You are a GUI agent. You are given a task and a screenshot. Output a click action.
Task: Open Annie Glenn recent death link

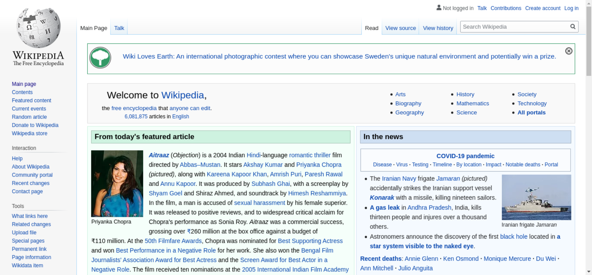pyautogui.click(x=421, y=259)
